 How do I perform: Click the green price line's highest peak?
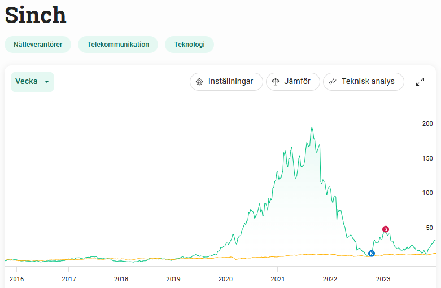(x=312, y=128)
